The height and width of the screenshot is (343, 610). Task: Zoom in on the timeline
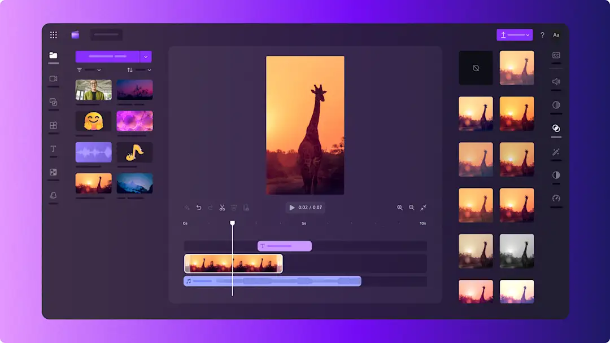click(x=399, y=208)
